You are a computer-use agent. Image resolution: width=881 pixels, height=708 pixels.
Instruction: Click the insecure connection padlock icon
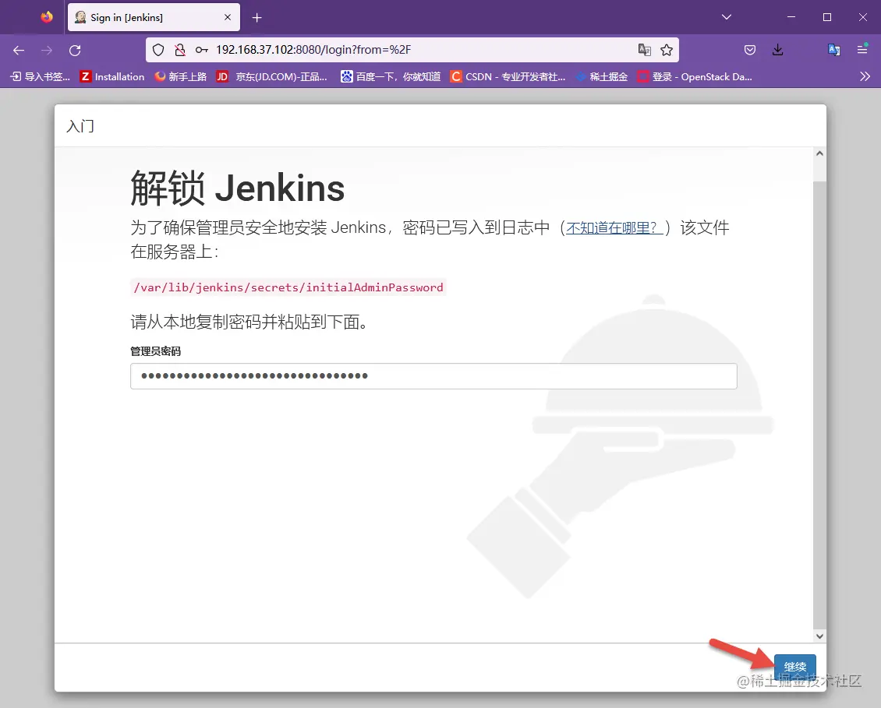point(180,50)
